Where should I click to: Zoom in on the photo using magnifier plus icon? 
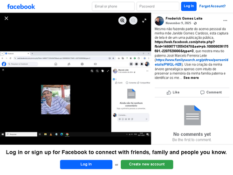click(x=123, y=21)
